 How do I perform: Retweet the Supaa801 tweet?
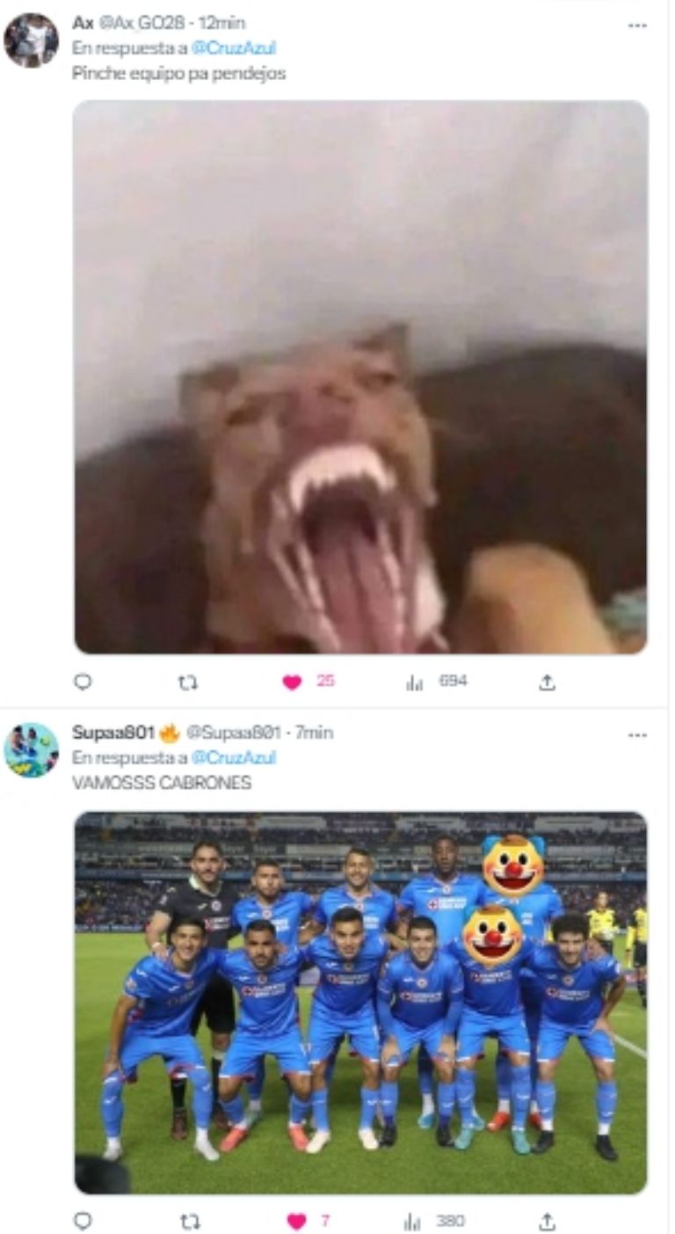coord(188,1221)
